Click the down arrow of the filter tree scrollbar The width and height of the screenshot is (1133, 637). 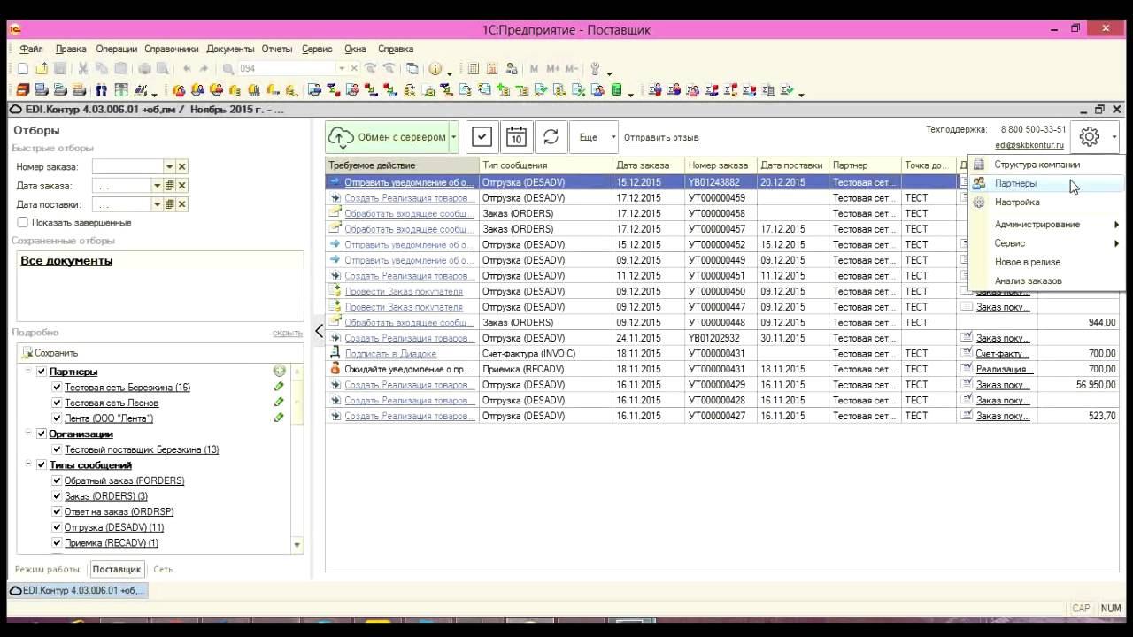tap(297, 545)
